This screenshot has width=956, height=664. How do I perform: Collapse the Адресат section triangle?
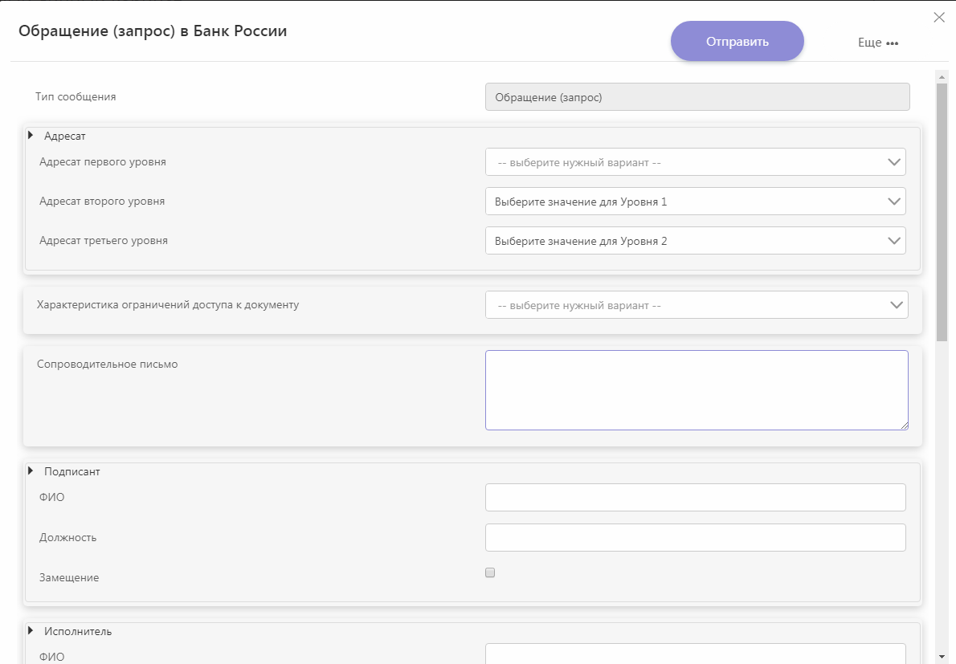31,135
